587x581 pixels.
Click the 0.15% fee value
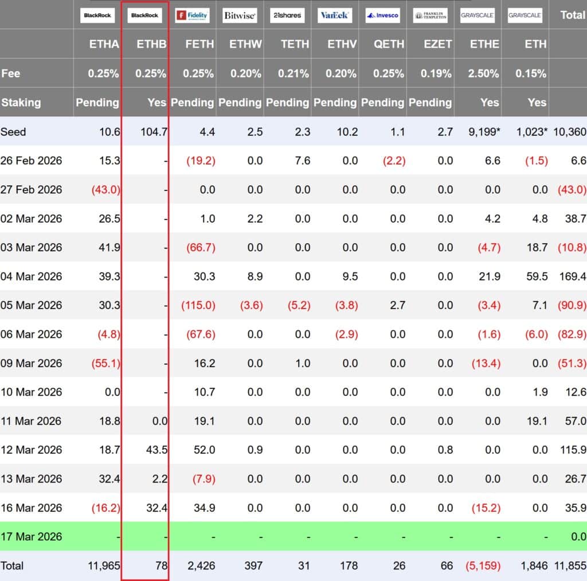(531, 73)
